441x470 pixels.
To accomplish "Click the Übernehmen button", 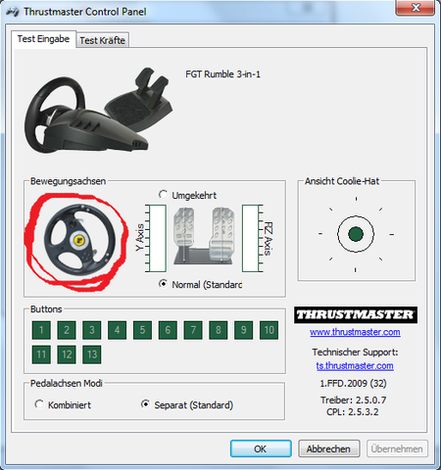I will (397, 448).
